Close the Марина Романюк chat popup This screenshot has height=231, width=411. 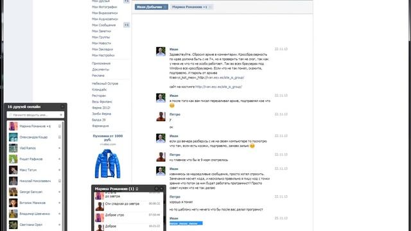pyautogui.click(x=161, y=189)
